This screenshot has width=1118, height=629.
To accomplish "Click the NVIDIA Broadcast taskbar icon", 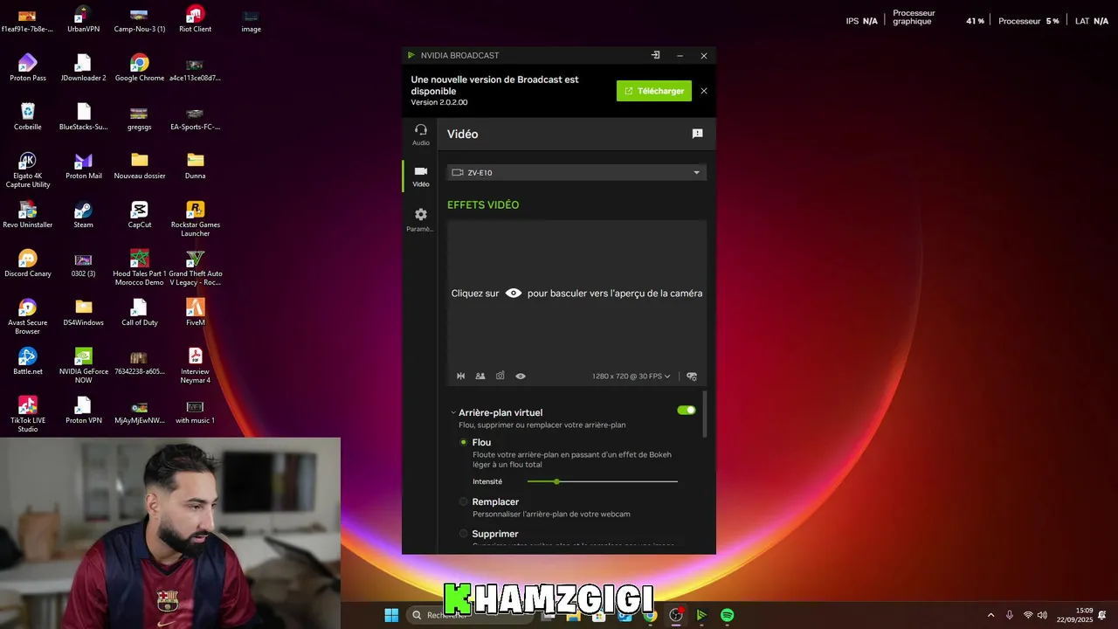I will (x=701, y=615).
